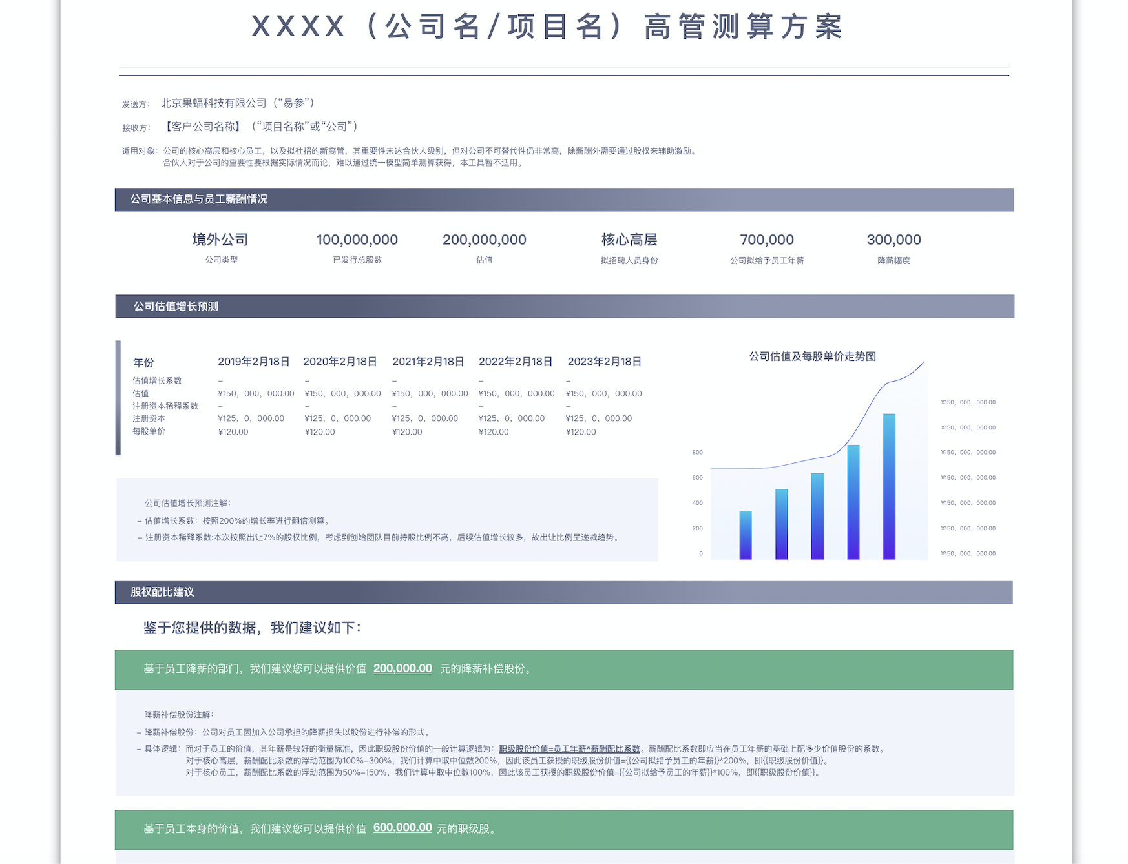Click the 估值增长系数 row label
1128x864 pixels.
(x=157, y=381)
